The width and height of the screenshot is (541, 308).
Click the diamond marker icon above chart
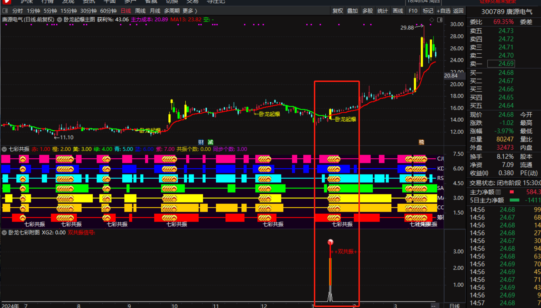(x=432, y=20)
